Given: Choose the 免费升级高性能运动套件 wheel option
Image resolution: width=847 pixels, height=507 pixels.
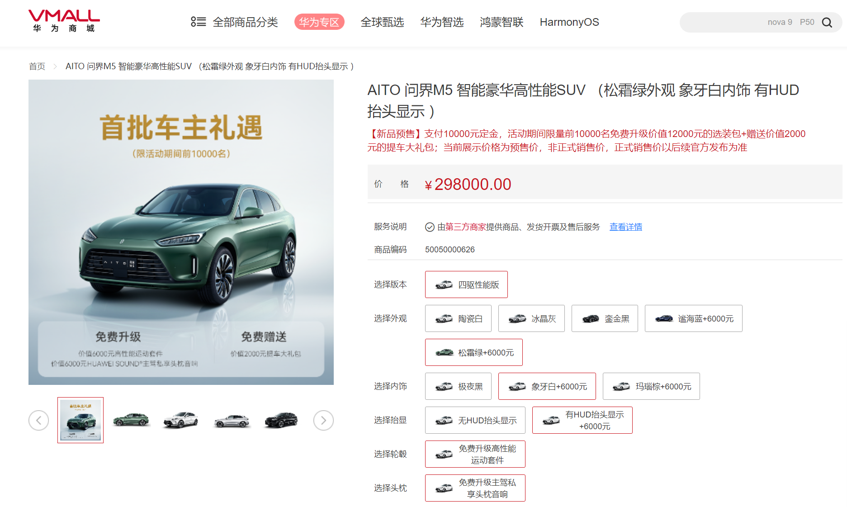Looking at the screenshot, I should (475, 454).
